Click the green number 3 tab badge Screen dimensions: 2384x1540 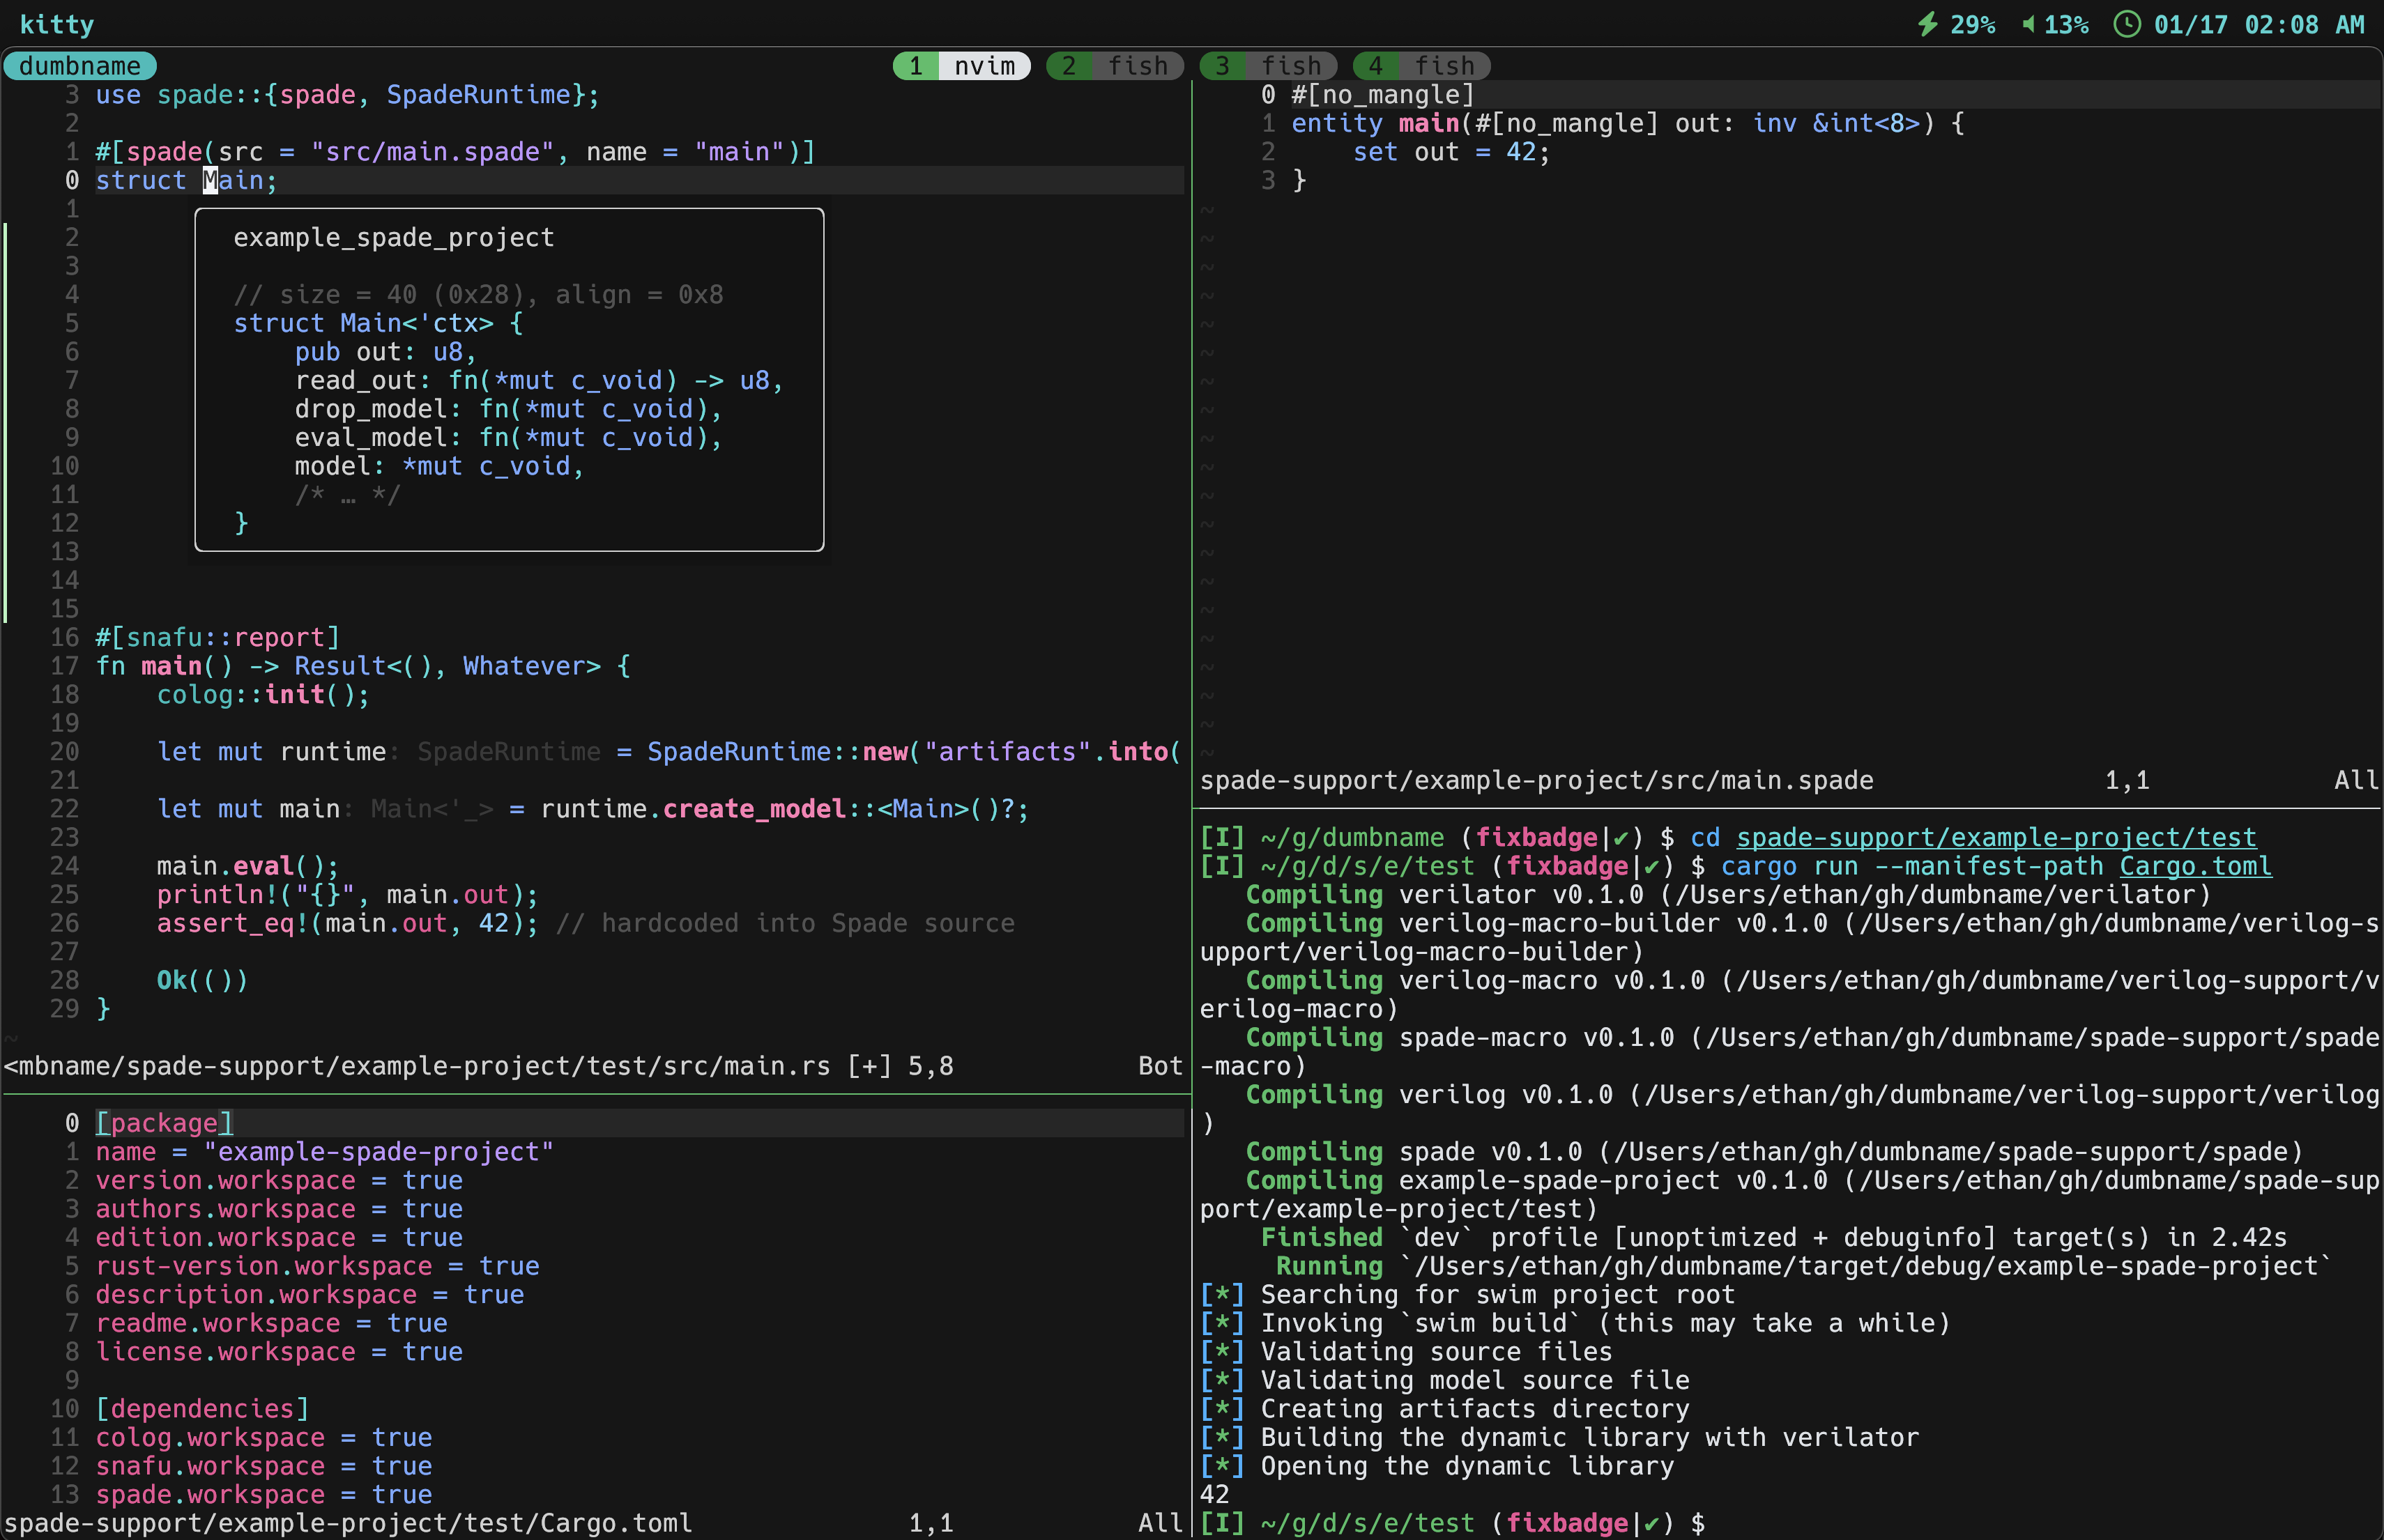[1223, 66]
